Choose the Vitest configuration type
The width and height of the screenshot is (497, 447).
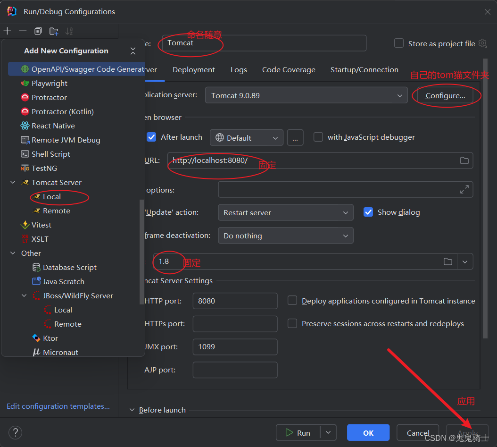(41, 225)
